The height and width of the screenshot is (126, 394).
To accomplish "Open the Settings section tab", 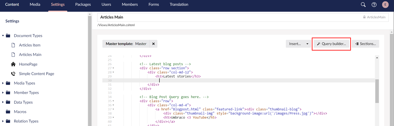I will [x=58, y=5].
